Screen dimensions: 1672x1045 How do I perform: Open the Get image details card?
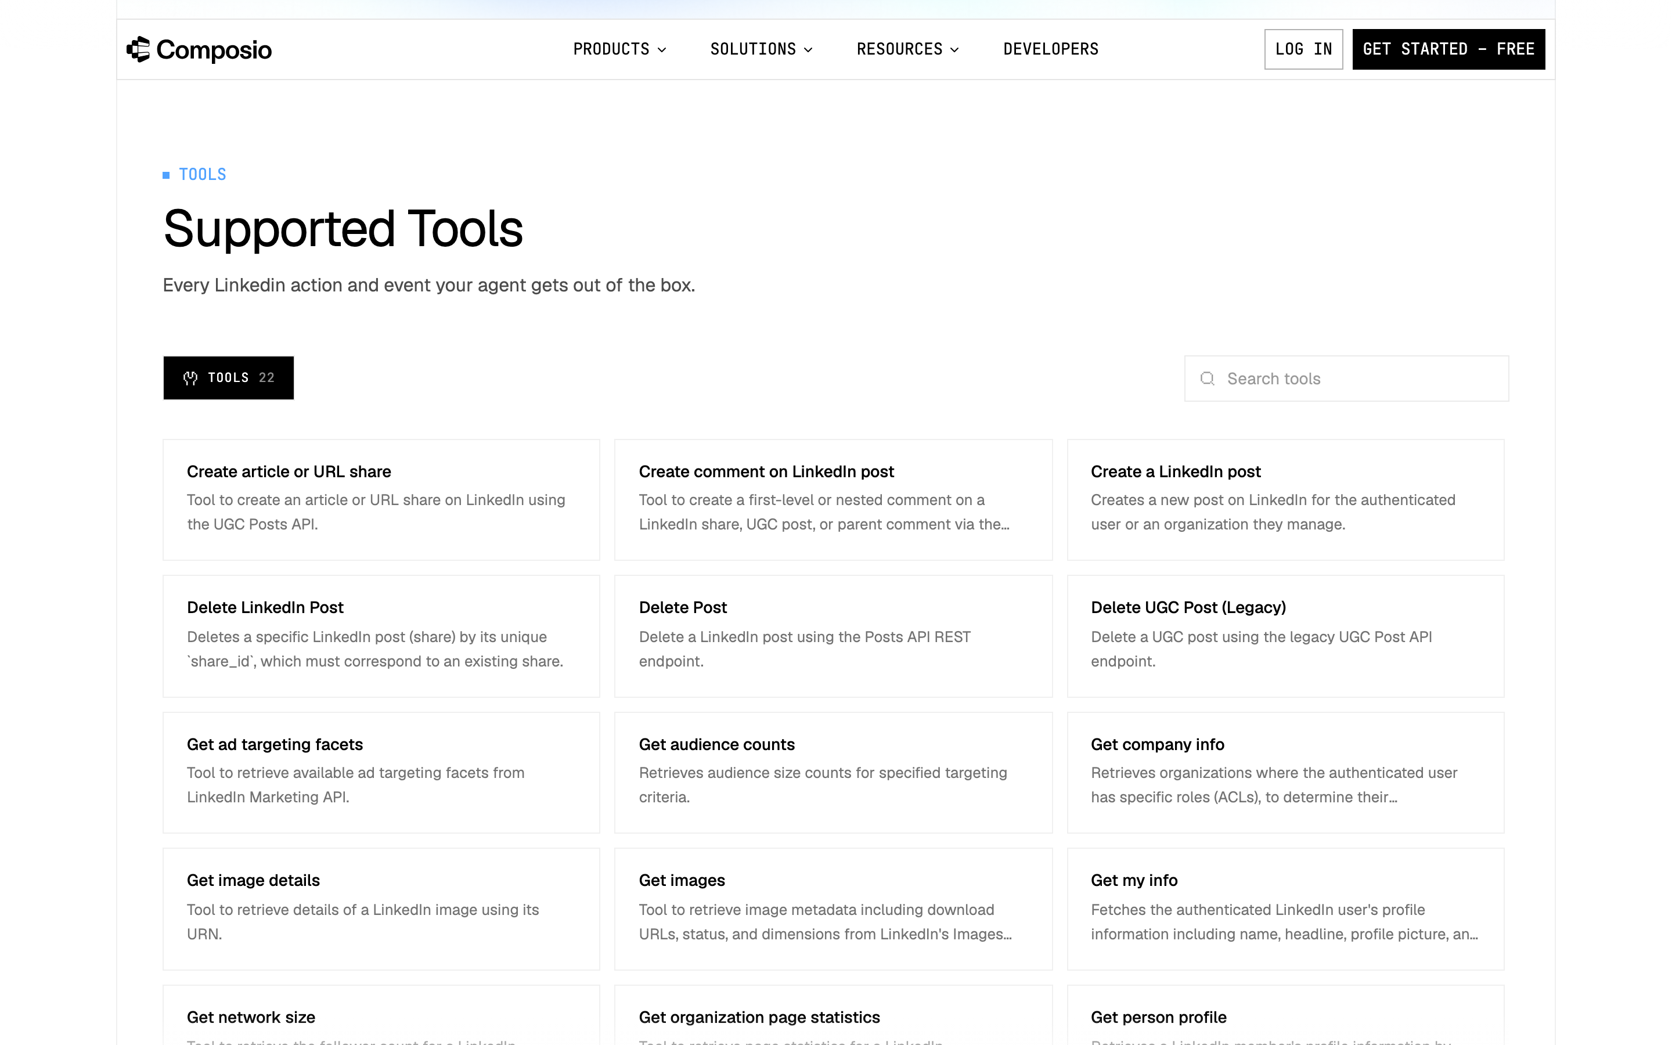[381, 909]
